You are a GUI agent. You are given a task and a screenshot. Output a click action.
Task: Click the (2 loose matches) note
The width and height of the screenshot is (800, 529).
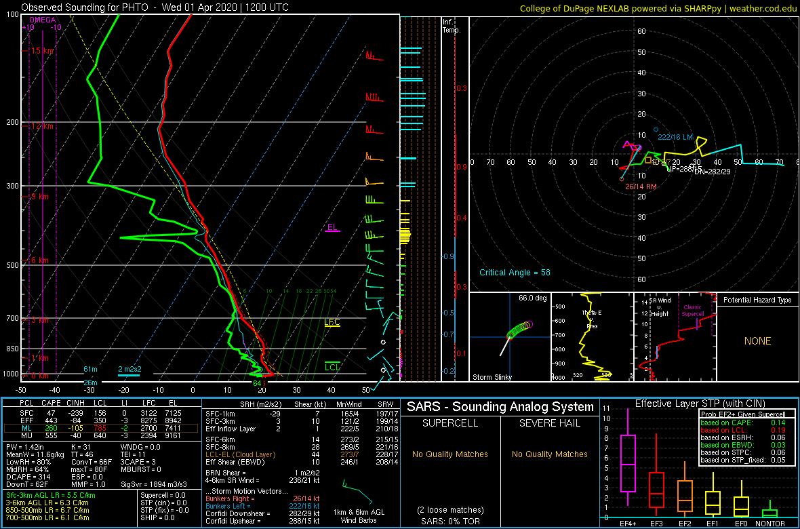pyautogui.click(x=449, y=509)
